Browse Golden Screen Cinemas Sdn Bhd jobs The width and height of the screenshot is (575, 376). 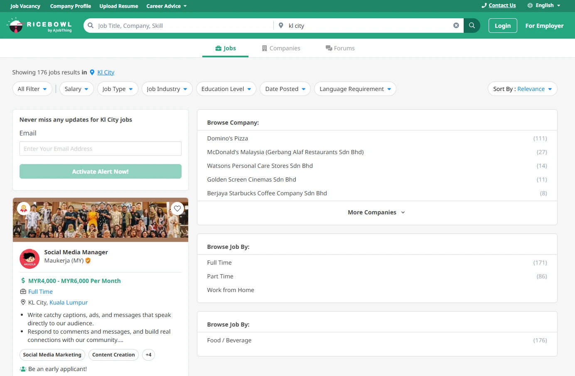(377, 179)
